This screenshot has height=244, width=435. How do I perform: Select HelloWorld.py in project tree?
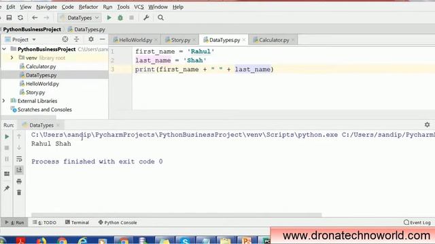[x=42, y=83]
